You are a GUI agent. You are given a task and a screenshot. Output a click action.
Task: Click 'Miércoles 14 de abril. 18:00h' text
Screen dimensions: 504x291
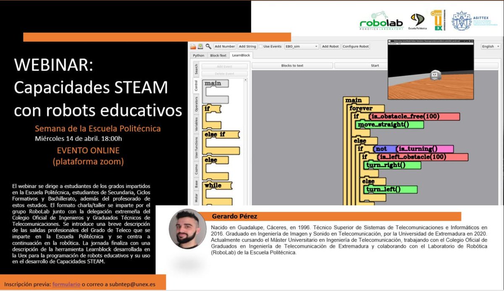coord(78,139)
